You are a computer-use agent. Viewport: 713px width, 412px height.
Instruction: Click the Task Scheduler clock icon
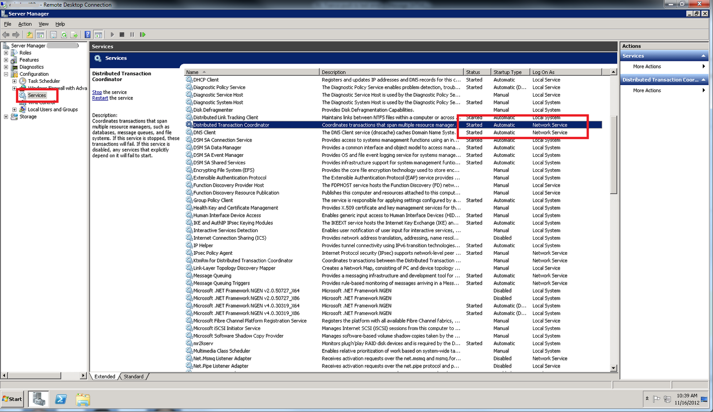click(x=23, y=81)
